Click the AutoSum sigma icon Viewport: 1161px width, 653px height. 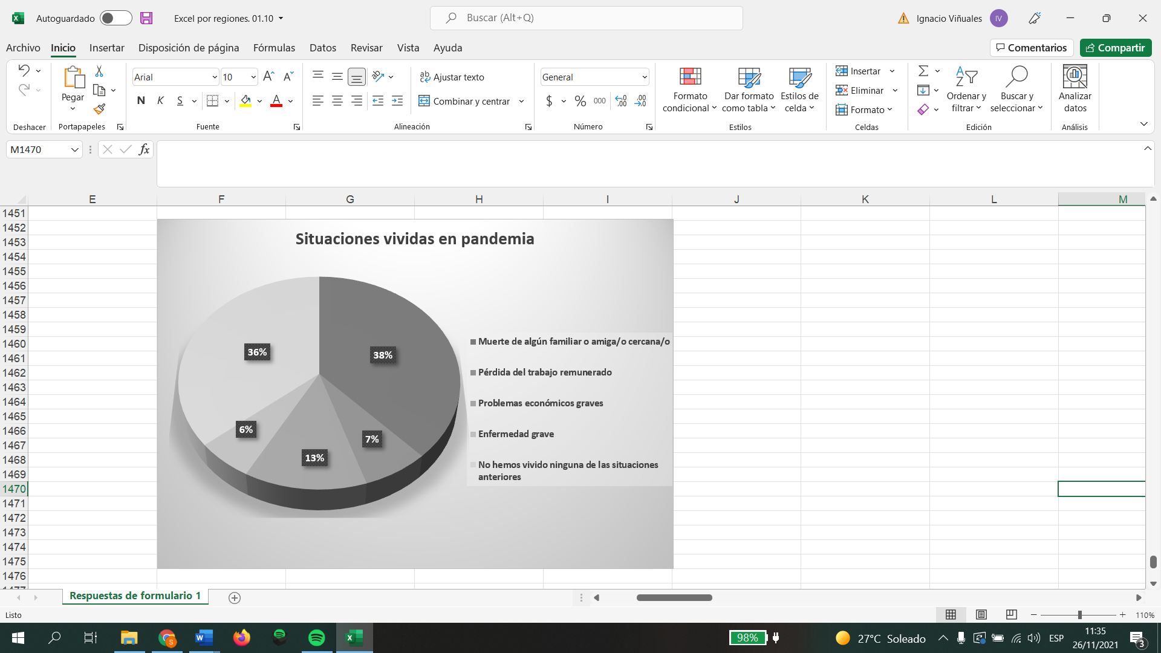coord(923,71)
